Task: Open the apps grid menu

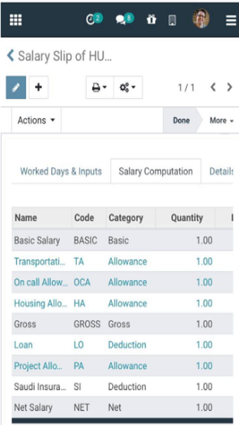Action: [16, 20]
